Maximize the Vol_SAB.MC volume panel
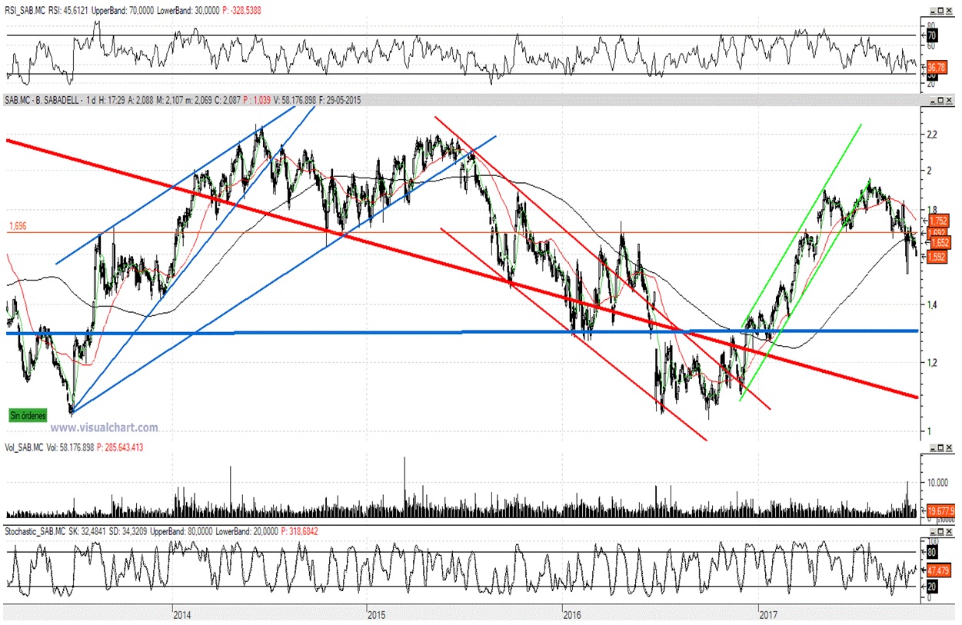The height and width of the screenshot is (625, 962). (x=940, y=447)
